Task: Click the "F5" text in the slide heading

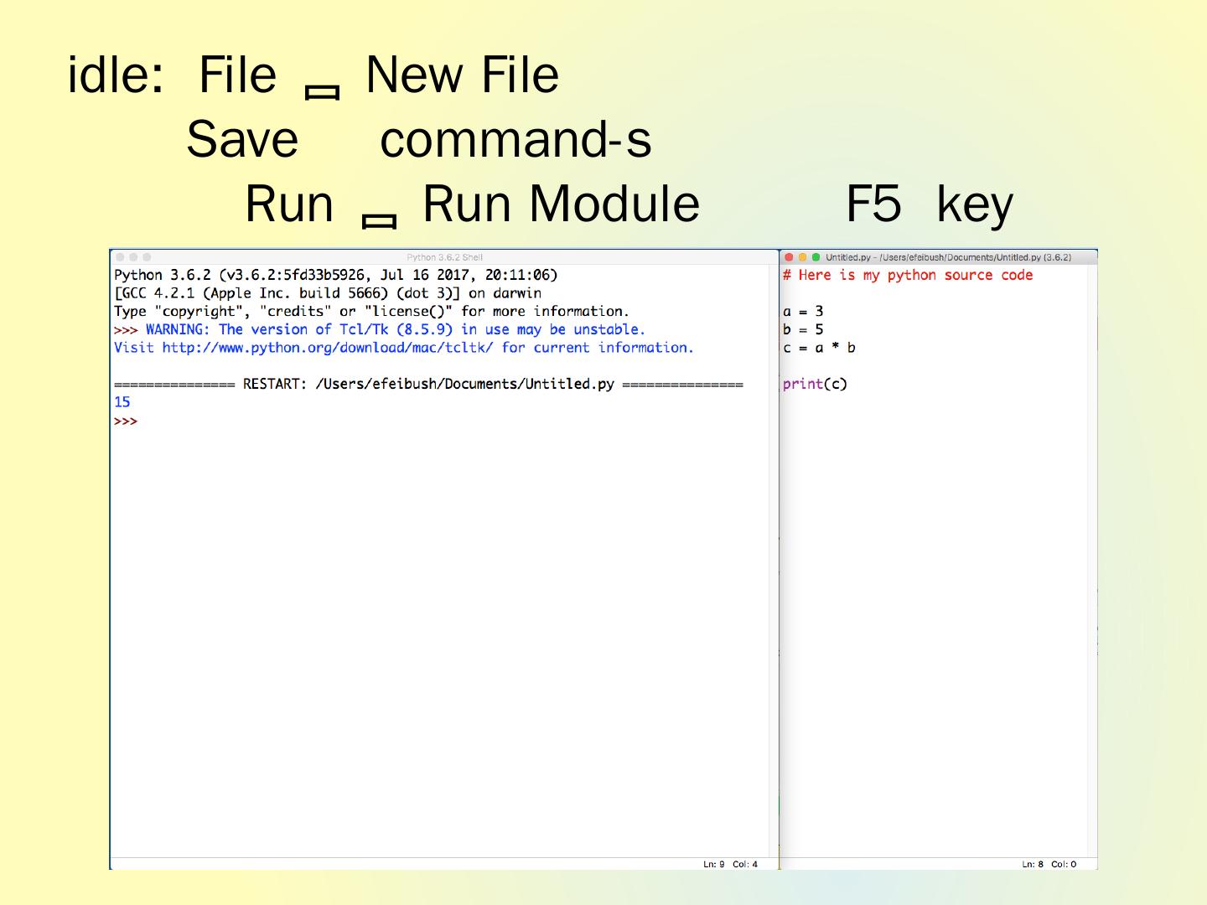Action: (873, 204)
